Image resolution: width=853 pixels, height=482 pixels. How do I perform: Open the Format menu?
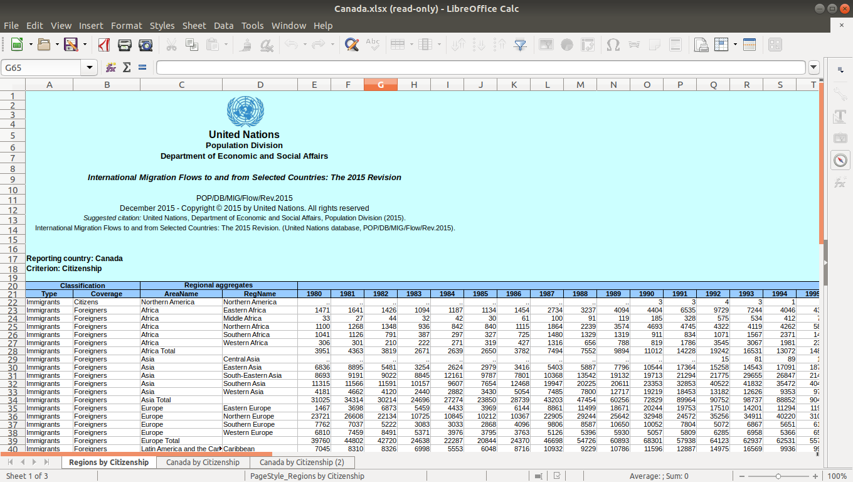tap(127, 26)
